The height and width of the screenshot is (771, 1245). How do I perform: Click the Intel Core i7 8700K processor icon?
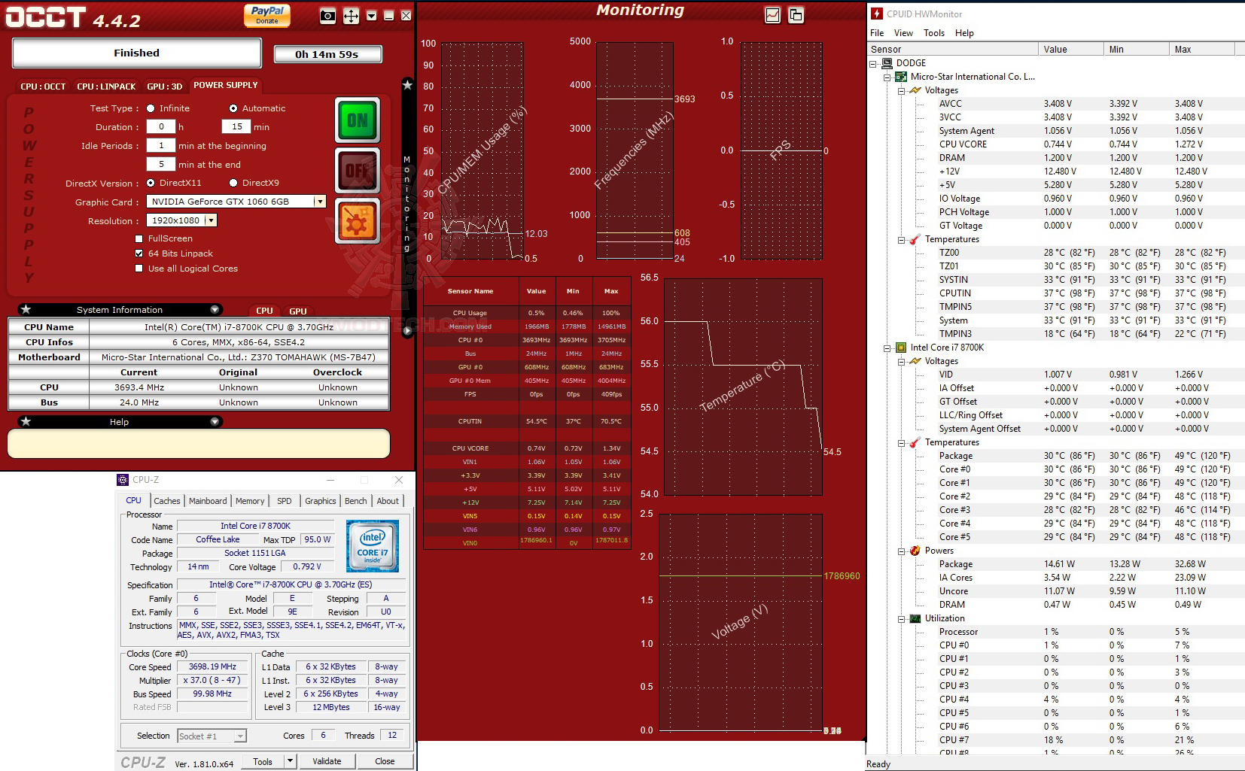pos(901,348)
